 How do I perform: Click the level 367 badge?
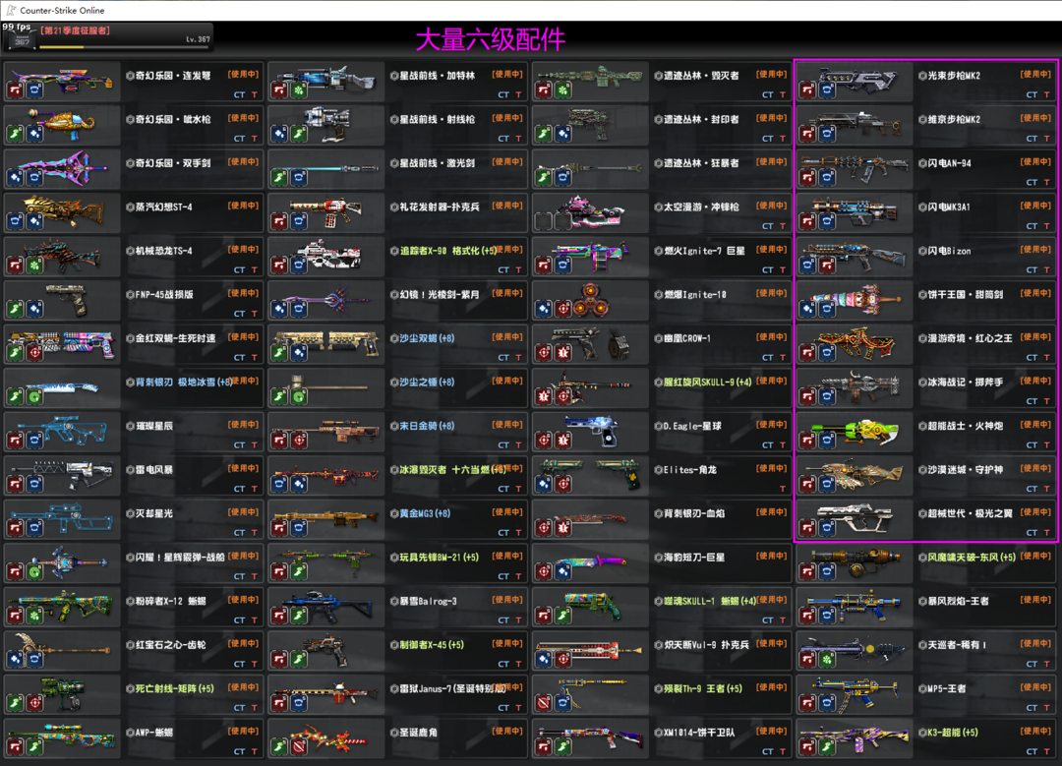point(23,40)
